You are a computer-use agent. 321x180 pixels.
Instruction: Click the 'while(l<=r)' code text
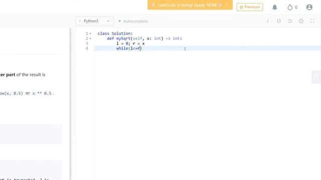[x=129, y=48]
